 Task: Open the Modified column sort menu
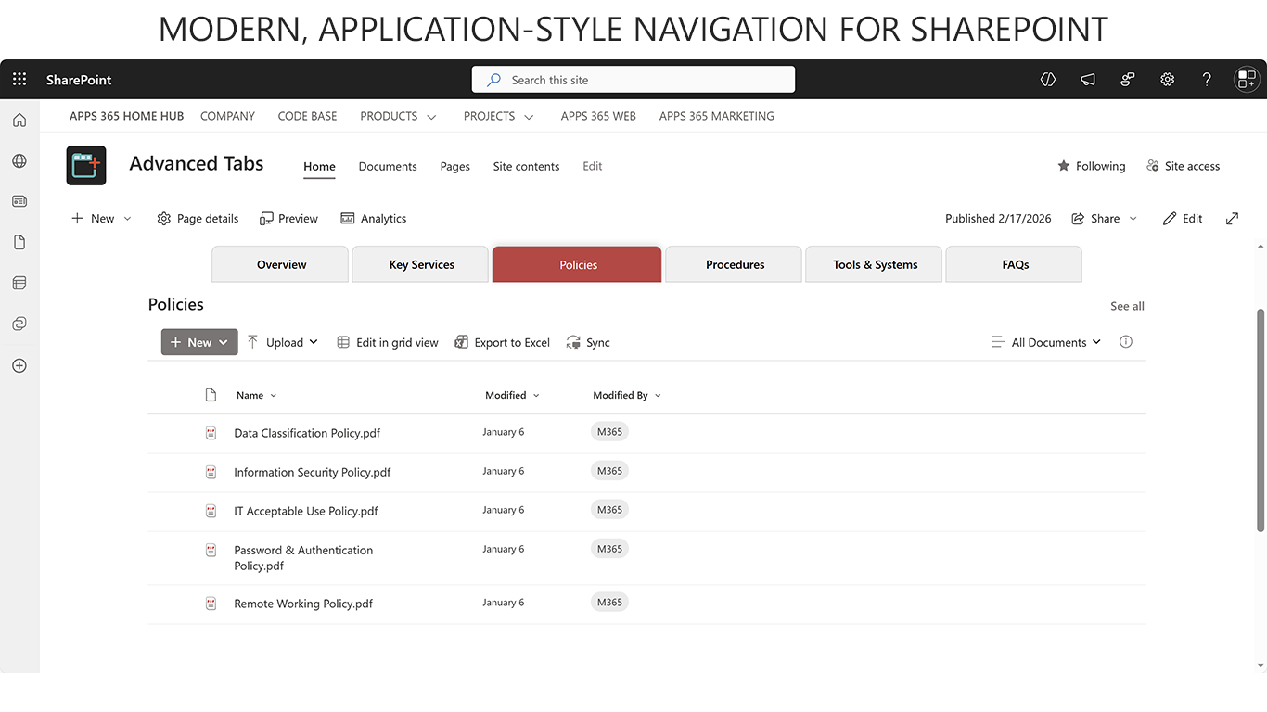tap(512, 395)
